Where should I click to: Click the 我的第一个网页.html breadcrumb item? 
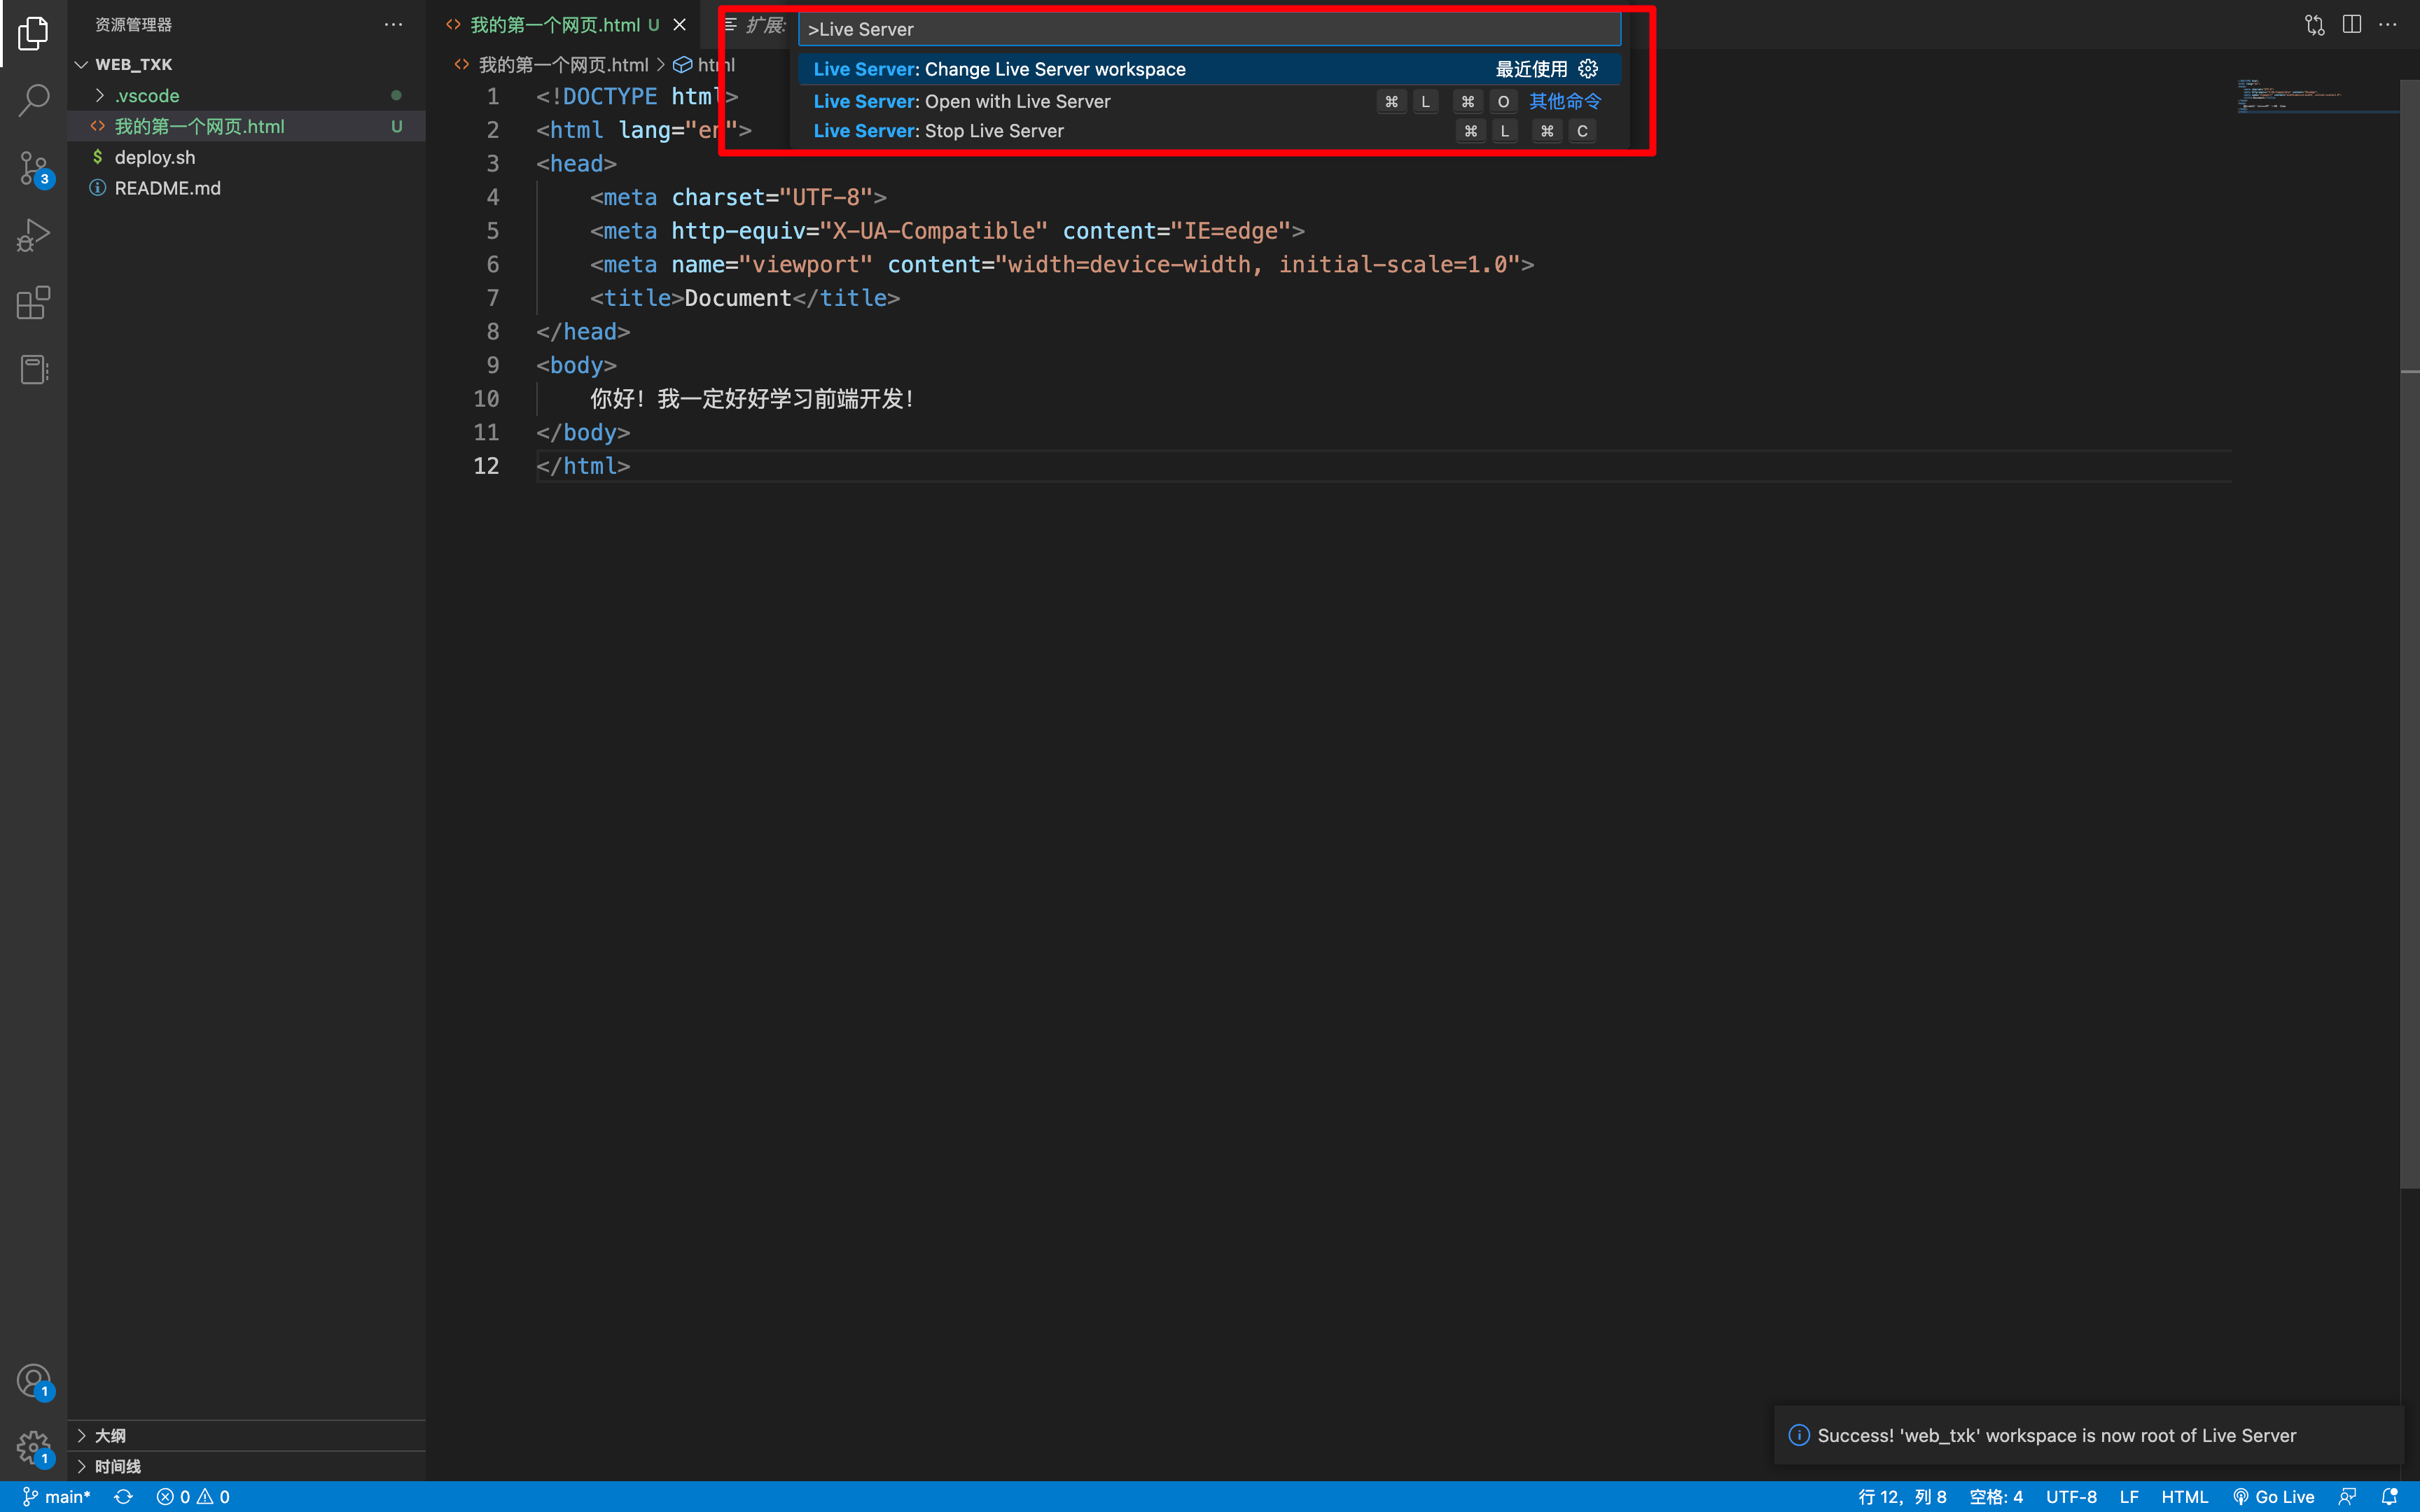click(x=564, y=65)
